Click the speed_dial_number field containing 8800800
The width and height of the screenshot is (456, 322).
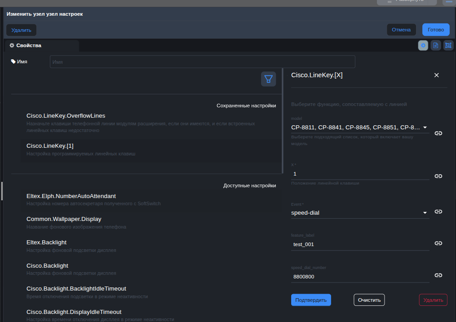360,277
